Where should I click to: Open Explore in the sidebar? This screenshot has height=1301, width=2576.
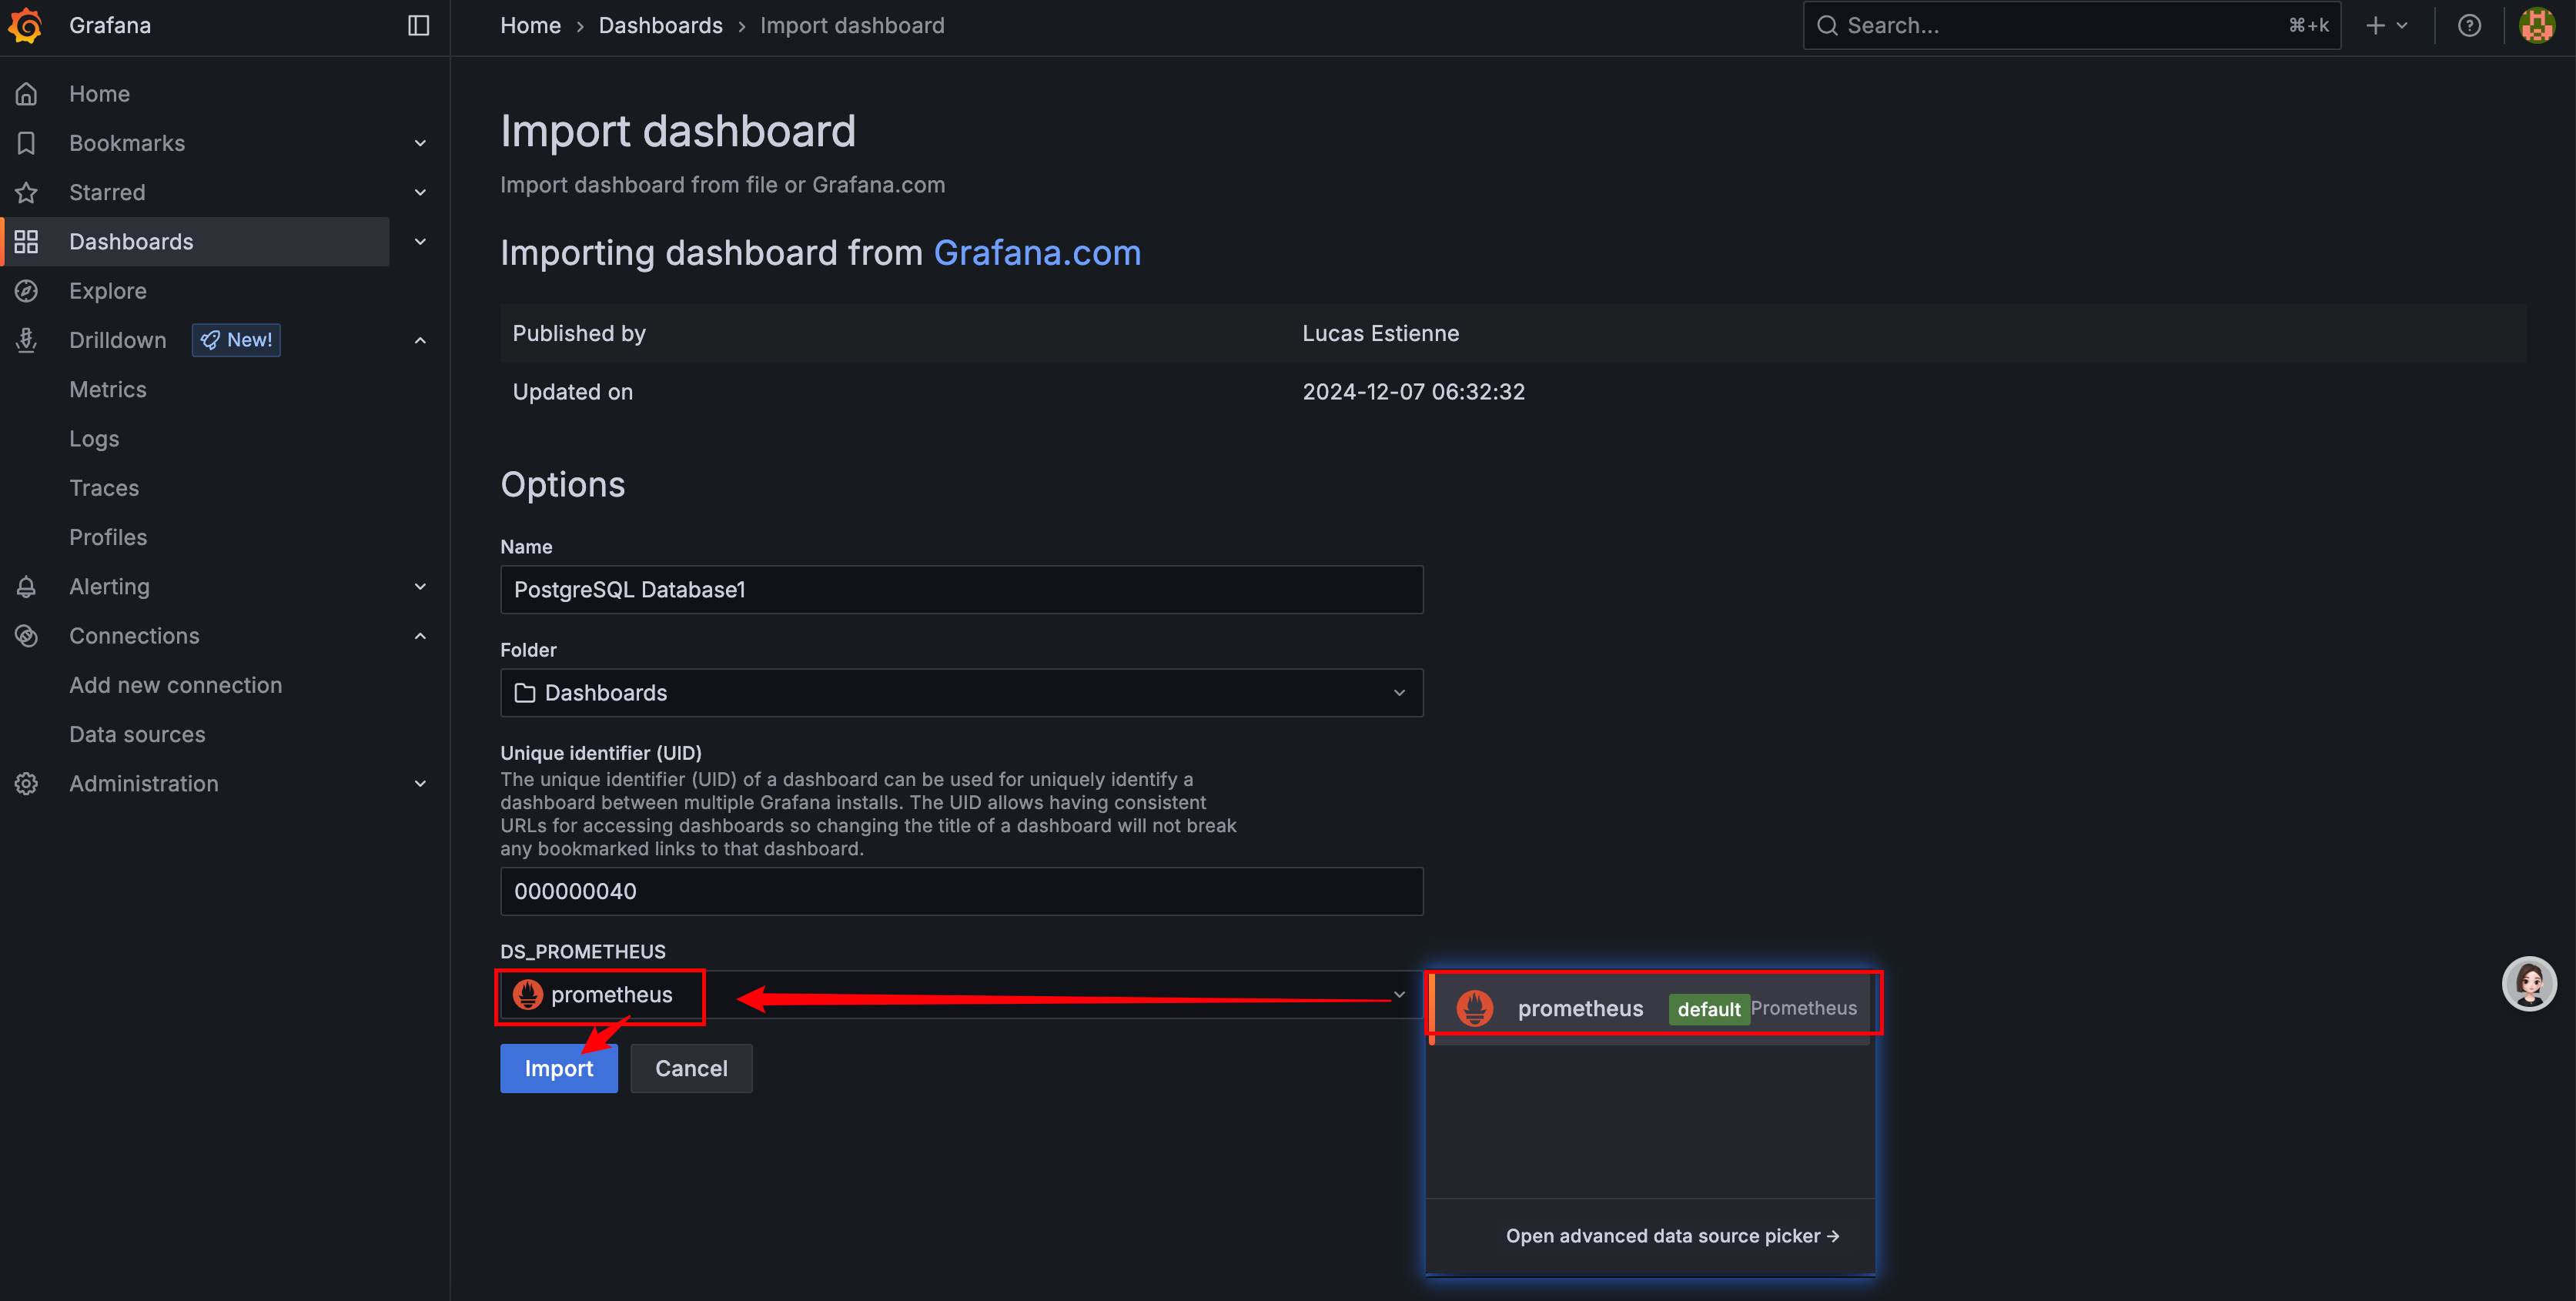(x=108, y=291)
